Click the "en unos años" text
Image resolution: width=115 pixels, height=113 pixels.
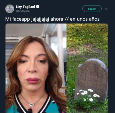[x=85, y=19]
